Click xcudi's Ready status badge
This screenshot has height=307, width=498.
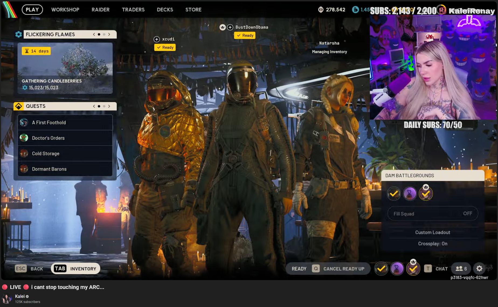click(165, 47)
